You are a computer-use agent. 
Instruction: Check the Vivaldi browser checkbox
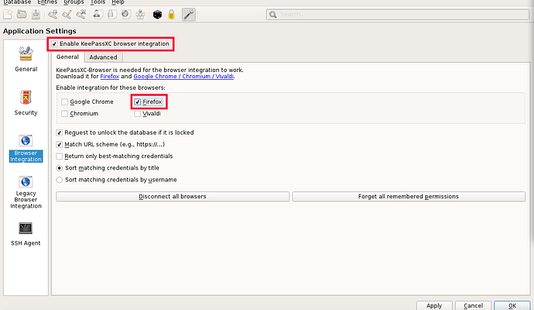click(x=138, y=114)
